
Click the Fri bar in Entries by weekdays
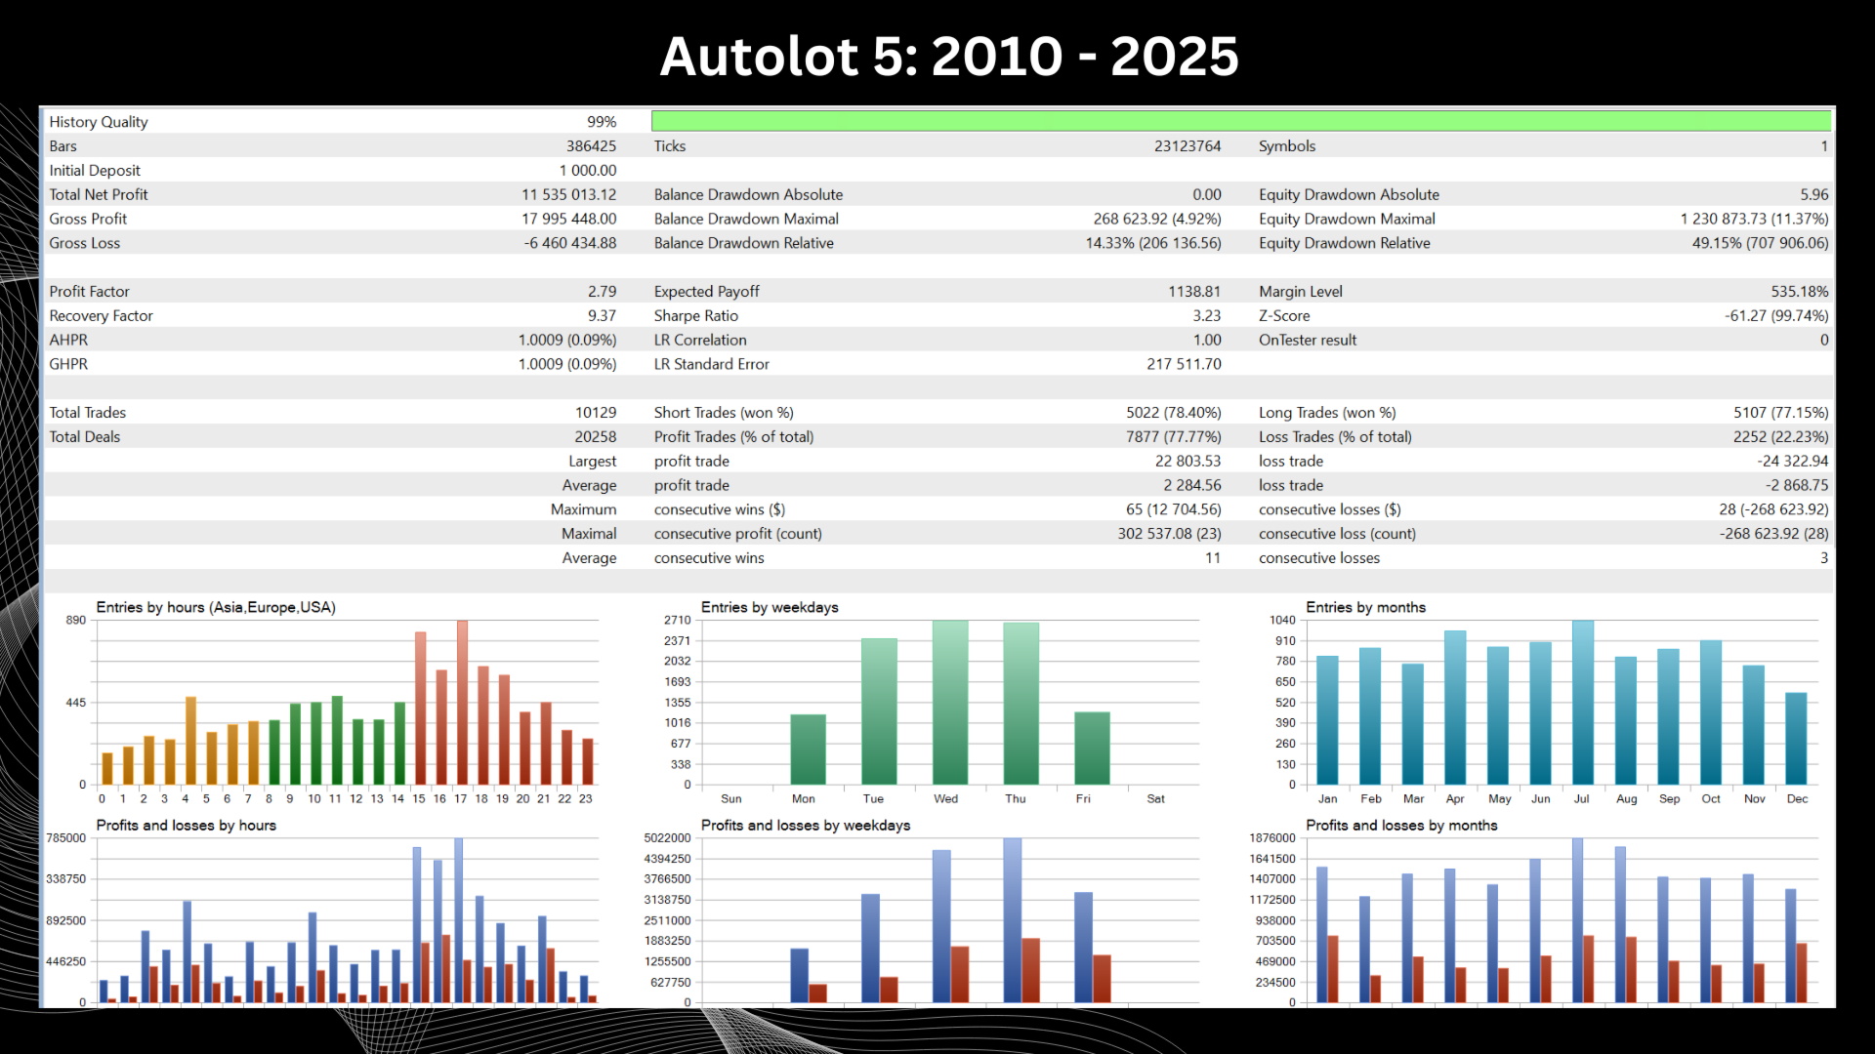pos(1092,749)
